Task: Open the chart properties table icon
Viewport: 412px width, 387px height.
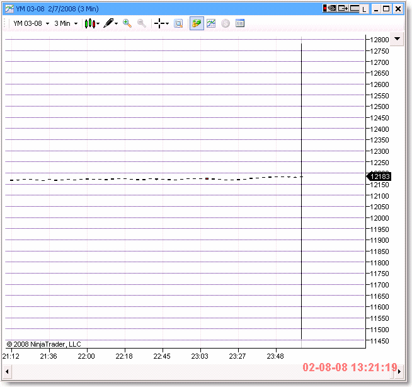Action: [240, 23]
